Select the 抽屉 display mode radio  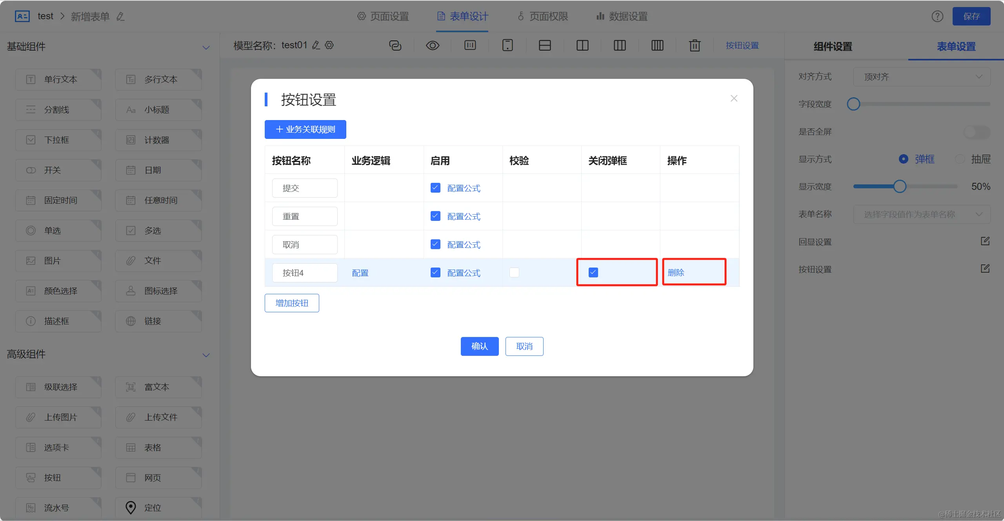[x=960, y=159]
